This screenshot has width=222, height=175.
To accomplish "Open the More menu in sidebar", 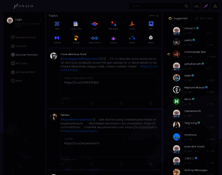I will coord(16,81).
